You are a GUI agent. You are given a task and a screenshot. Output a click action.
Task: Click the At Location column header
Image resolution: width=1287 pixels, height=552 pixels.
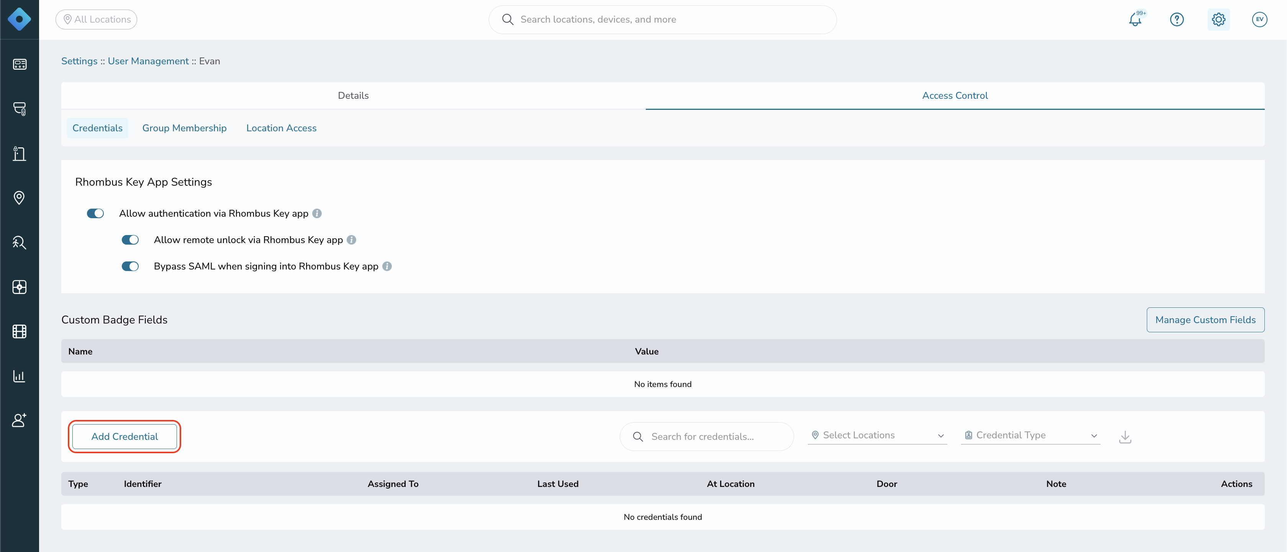click(730, 484)
